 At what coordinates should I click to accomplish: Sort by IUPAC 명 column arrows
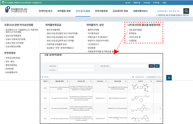coord(91,81)
